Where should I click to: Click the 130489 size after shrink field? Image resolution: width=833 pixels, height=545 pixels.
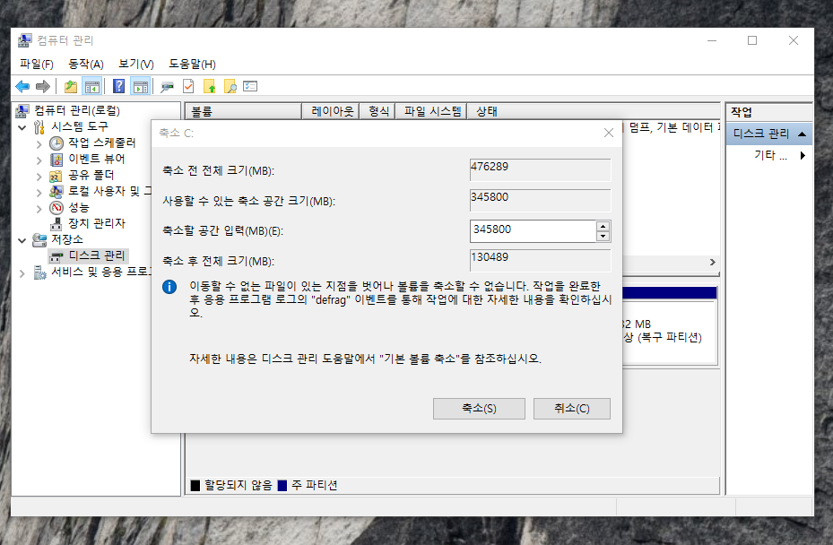[x=541, y=260]
